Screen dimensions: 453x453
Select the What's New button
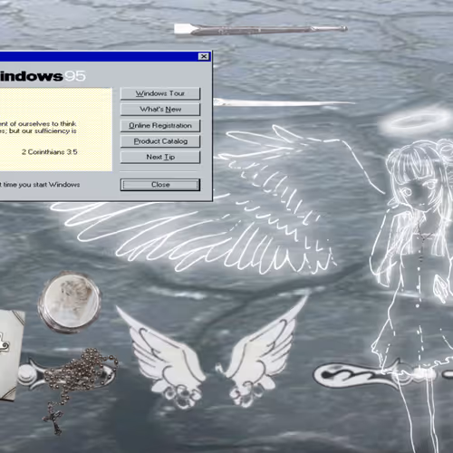pos(160,110)
